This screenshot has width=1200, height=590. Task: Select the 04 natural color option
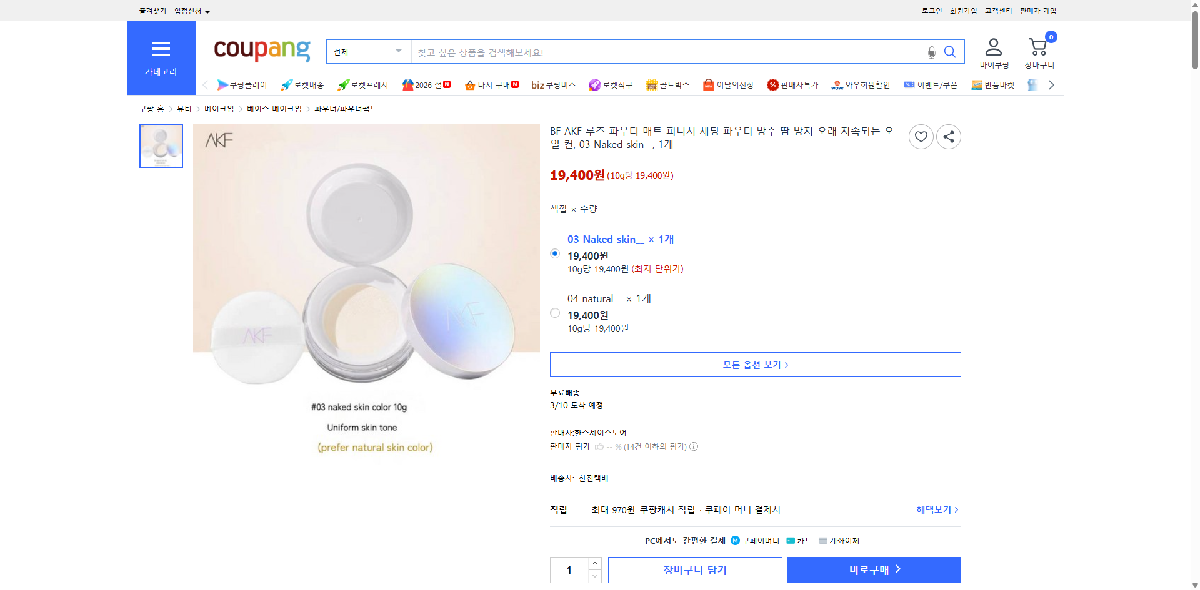tap(554, 313)
